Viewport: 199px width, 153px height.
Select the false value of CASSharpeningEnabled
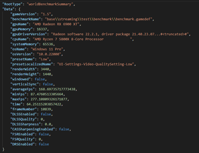point(64,129)
